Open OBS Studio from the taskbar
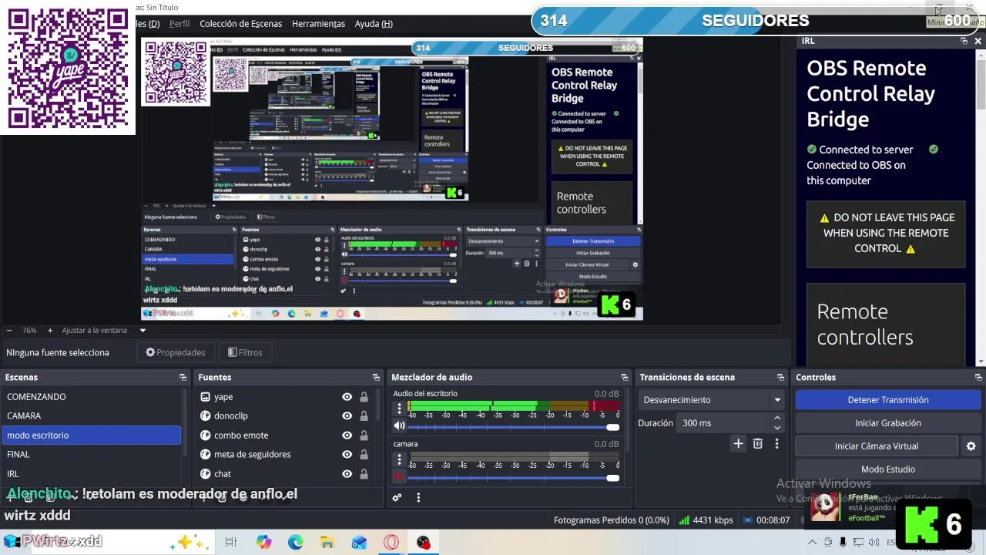Screen dimensions: 986x555 pyautogui.click(x=424, y=542)
